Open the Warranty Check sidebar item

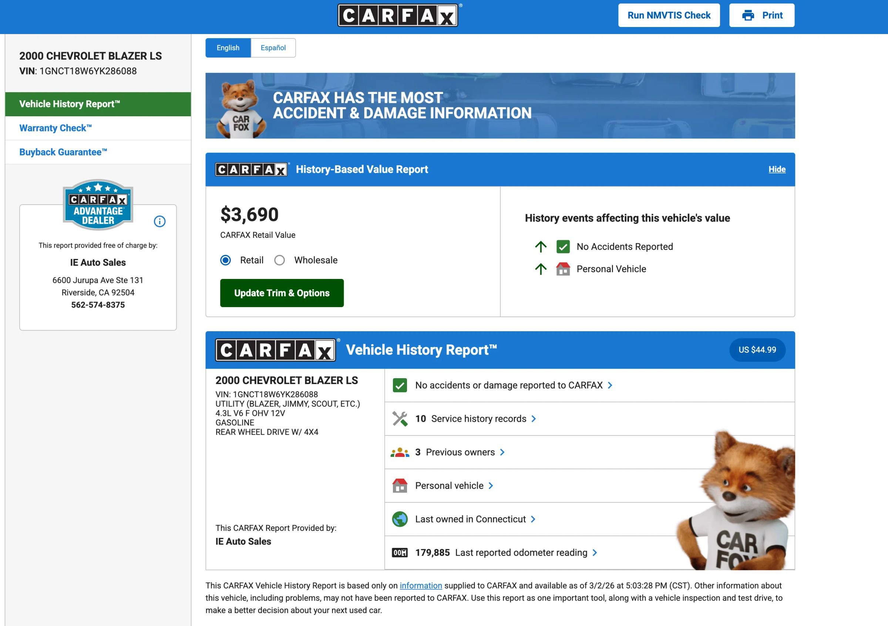click(x=56, y=128)
